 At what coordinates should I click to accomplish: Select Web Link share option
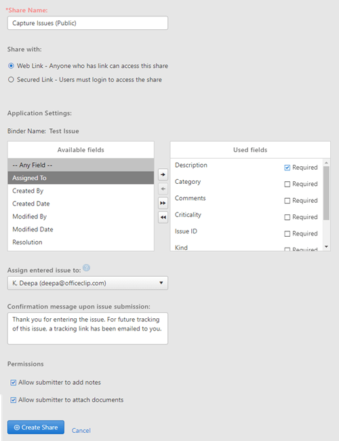tap(11, 66)
